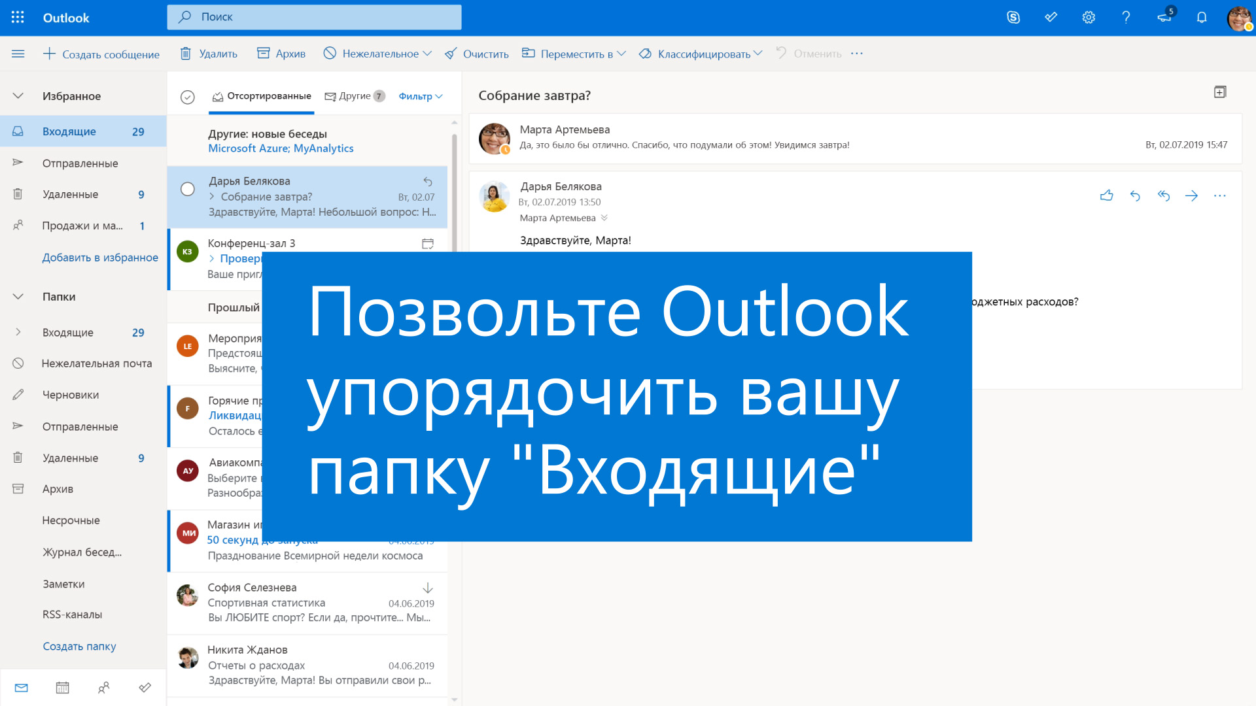The height and width of the screenshot is (706, 1256).
Task: Create a new message with Создать сообщение
Action: pyautogui.click(x=101, y=54)
